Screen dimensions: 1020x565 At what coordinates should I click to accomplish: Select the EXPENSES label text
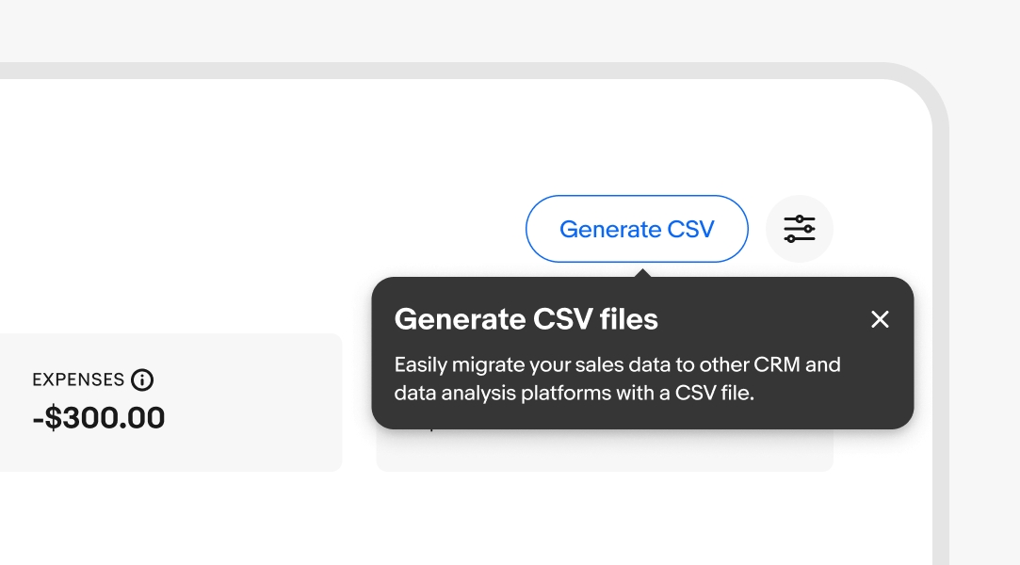78,379
